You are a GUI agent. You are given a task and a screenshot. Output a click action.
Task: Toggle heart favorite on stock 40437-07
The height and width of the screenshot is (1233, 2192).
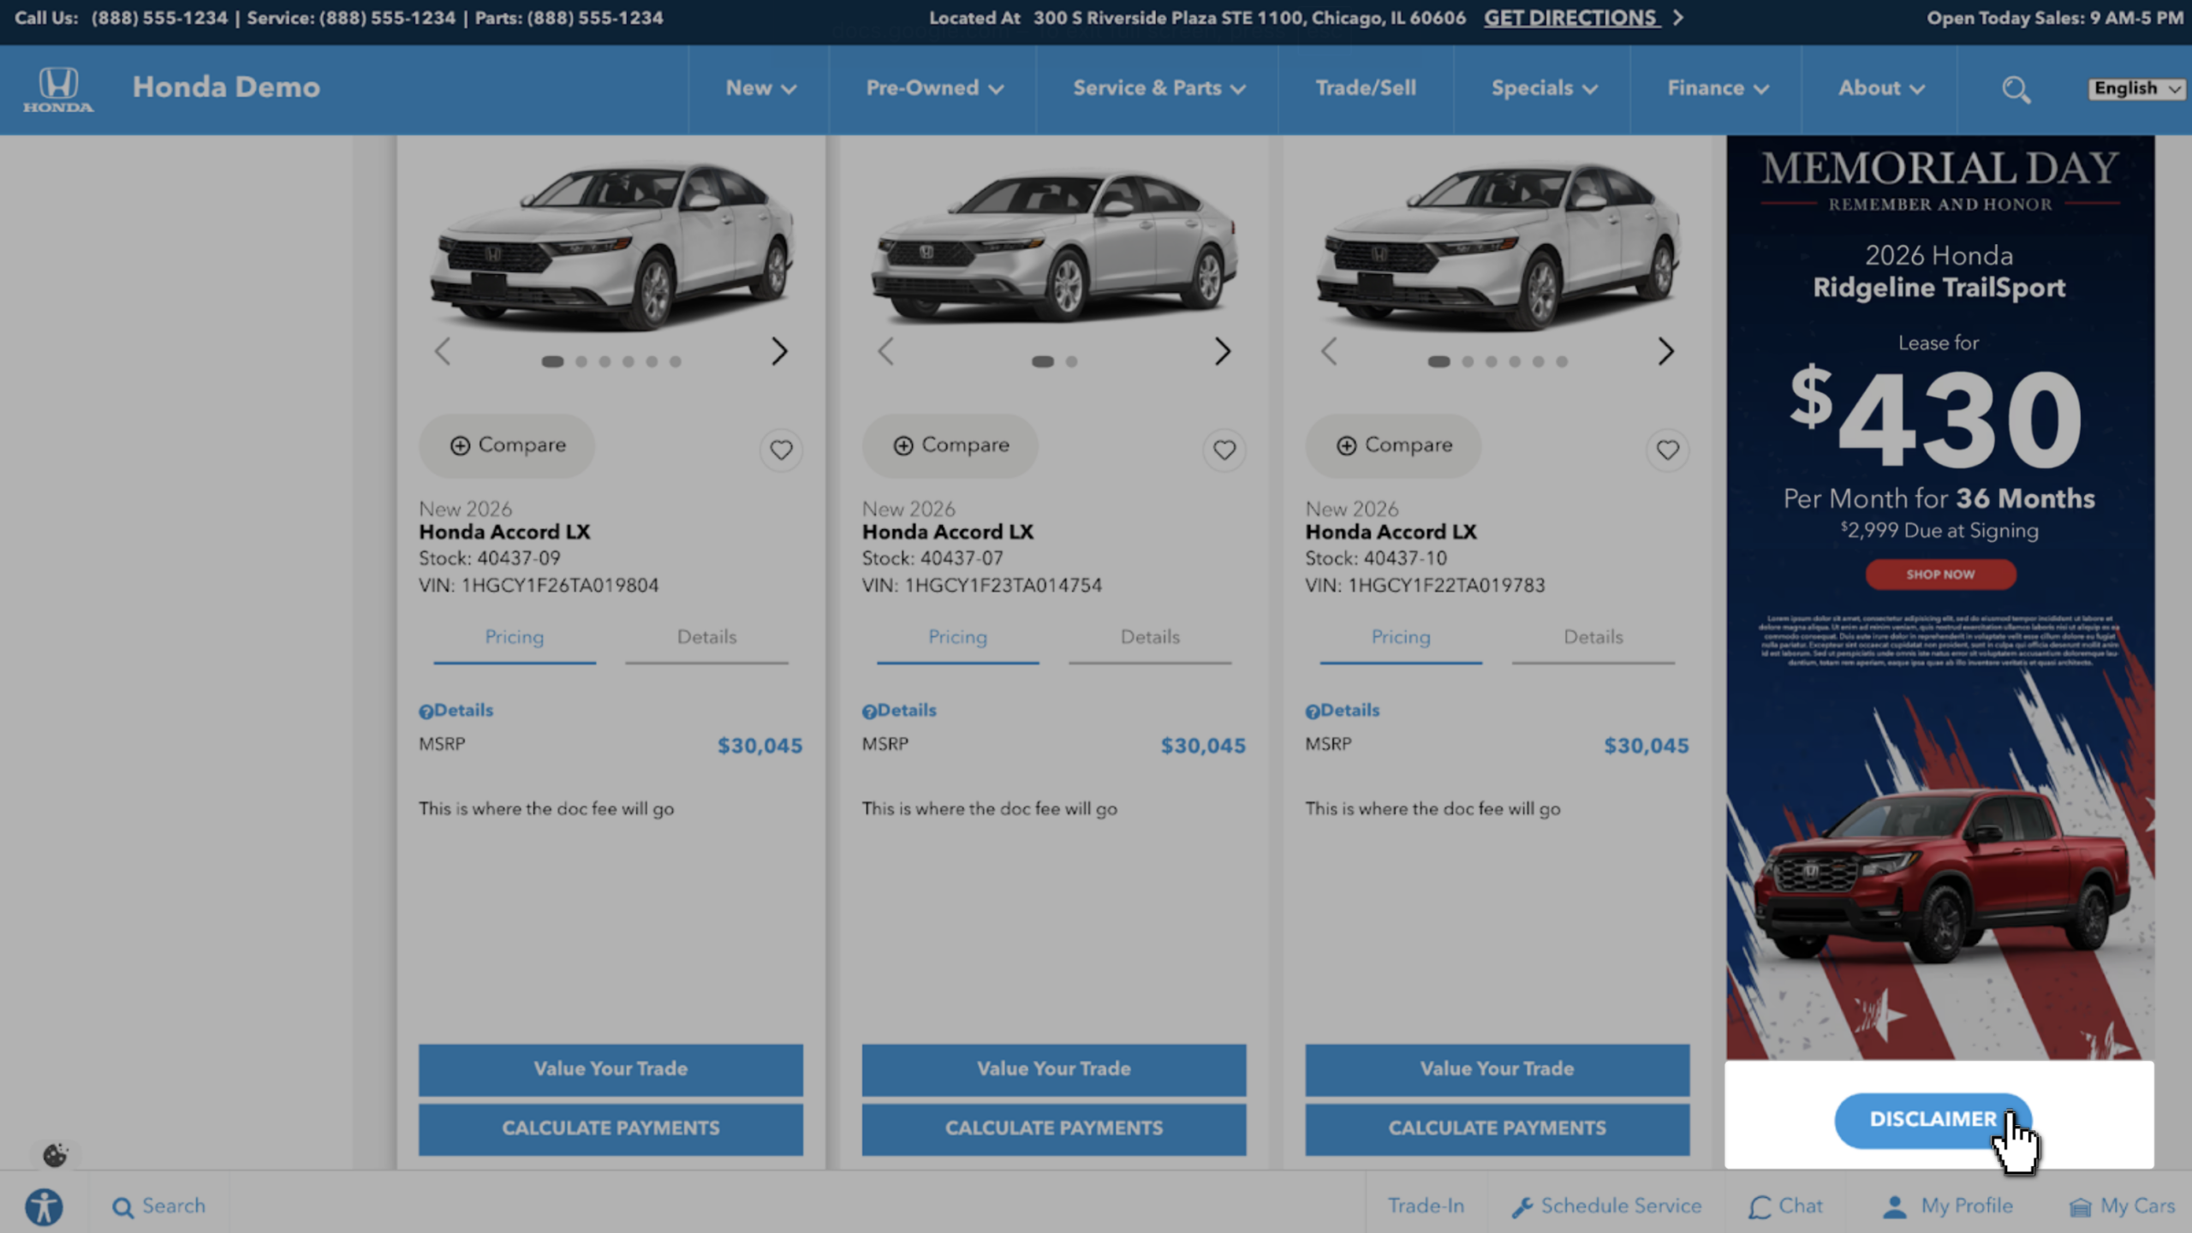click(1224, 450)
